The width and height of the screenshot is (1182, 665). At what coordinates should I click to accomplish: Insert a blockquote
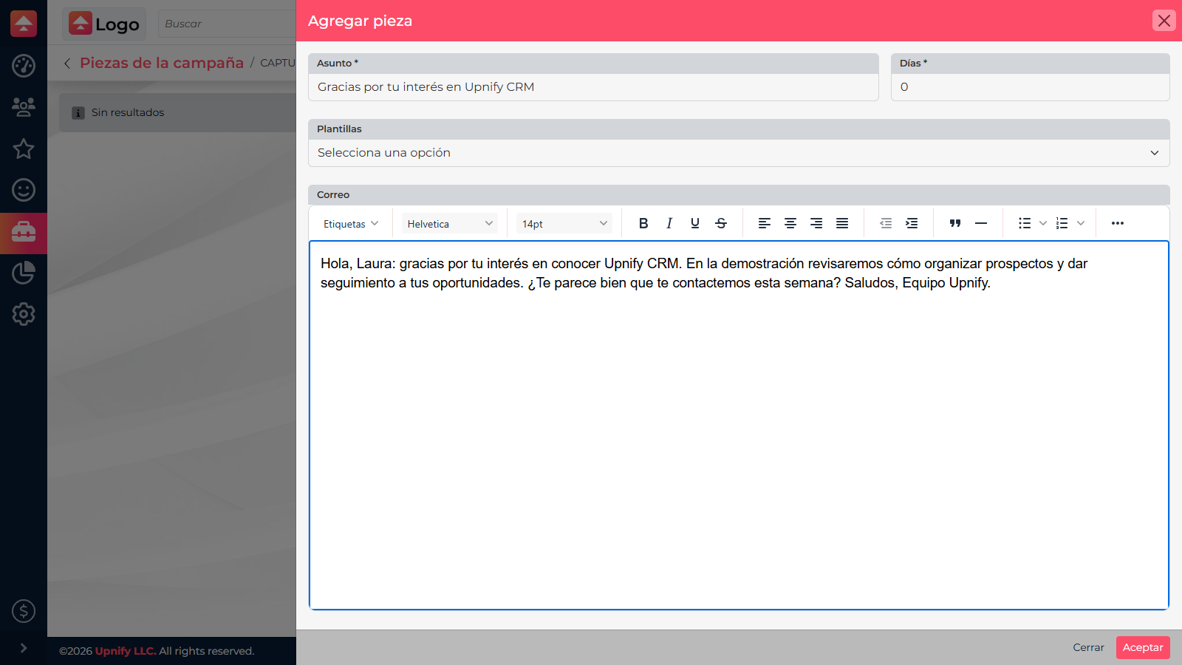[x=955, y=223]
